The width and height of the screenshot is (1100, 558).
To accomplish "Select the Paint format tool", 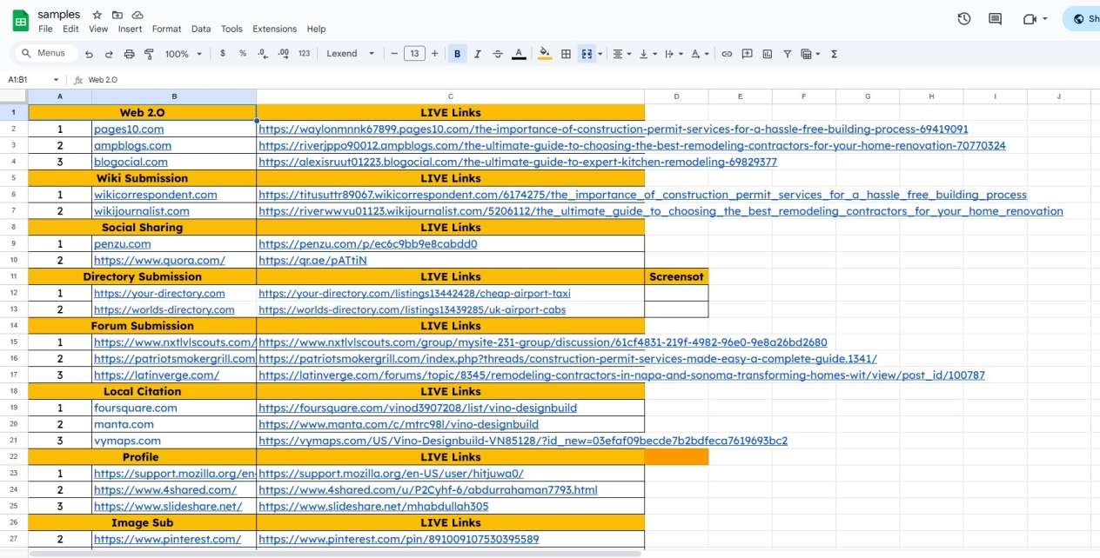I will click(149, 54).
